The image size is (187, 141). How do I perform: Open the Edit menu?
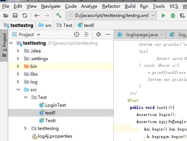(18, 6)
